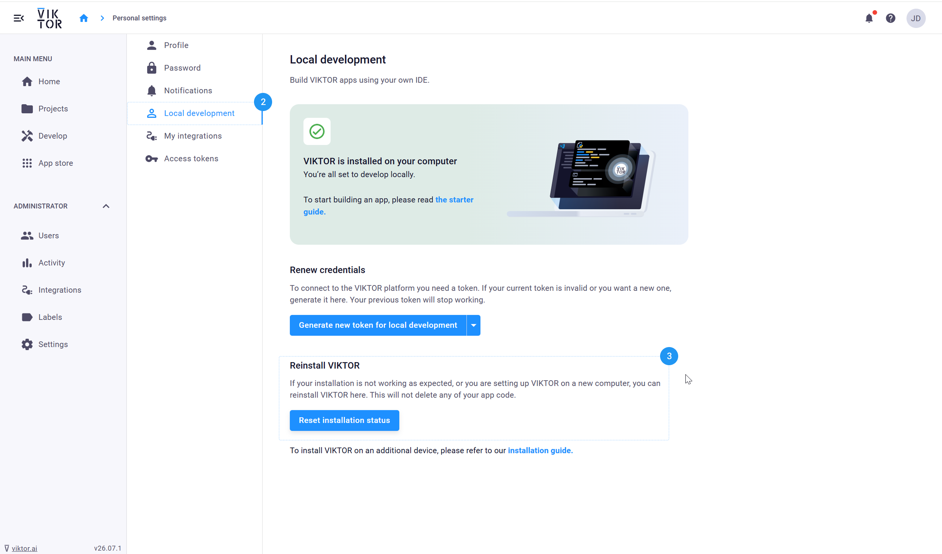
Task: Open the viktor.ai footer link
Action: tap(24, 548)
